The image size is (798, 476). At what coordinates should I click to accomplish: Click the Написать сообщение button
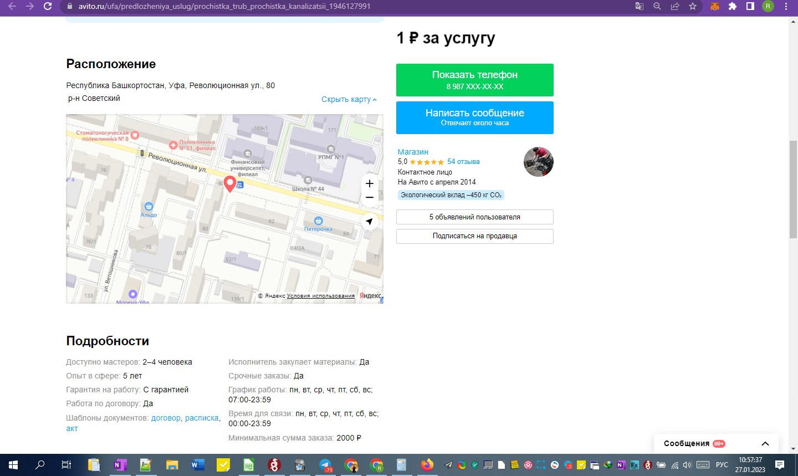(475, 117)
